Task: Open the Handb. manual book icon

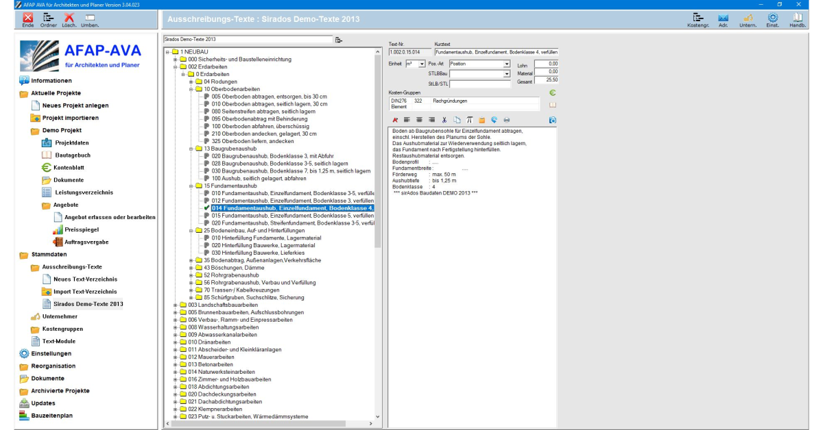Action: [x=798, y=17]
